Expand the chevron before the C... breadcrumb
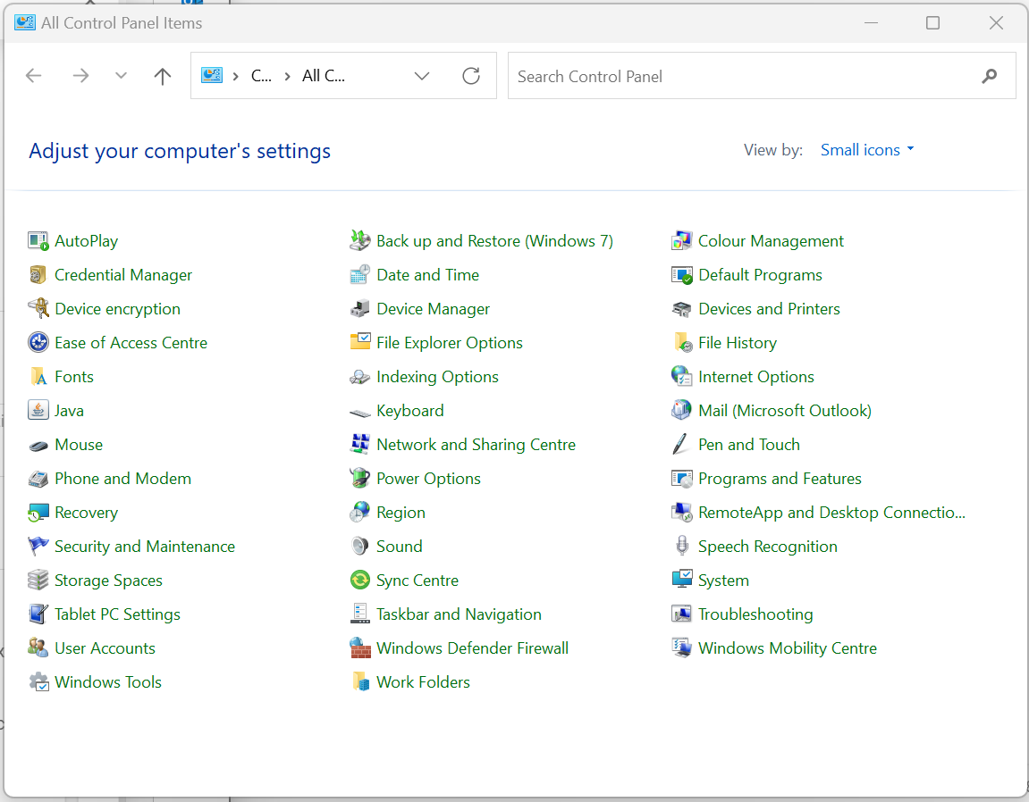 click(x=236, y=77)
